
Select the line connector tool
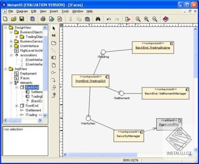pyautogui.click(x=54, y=50)
